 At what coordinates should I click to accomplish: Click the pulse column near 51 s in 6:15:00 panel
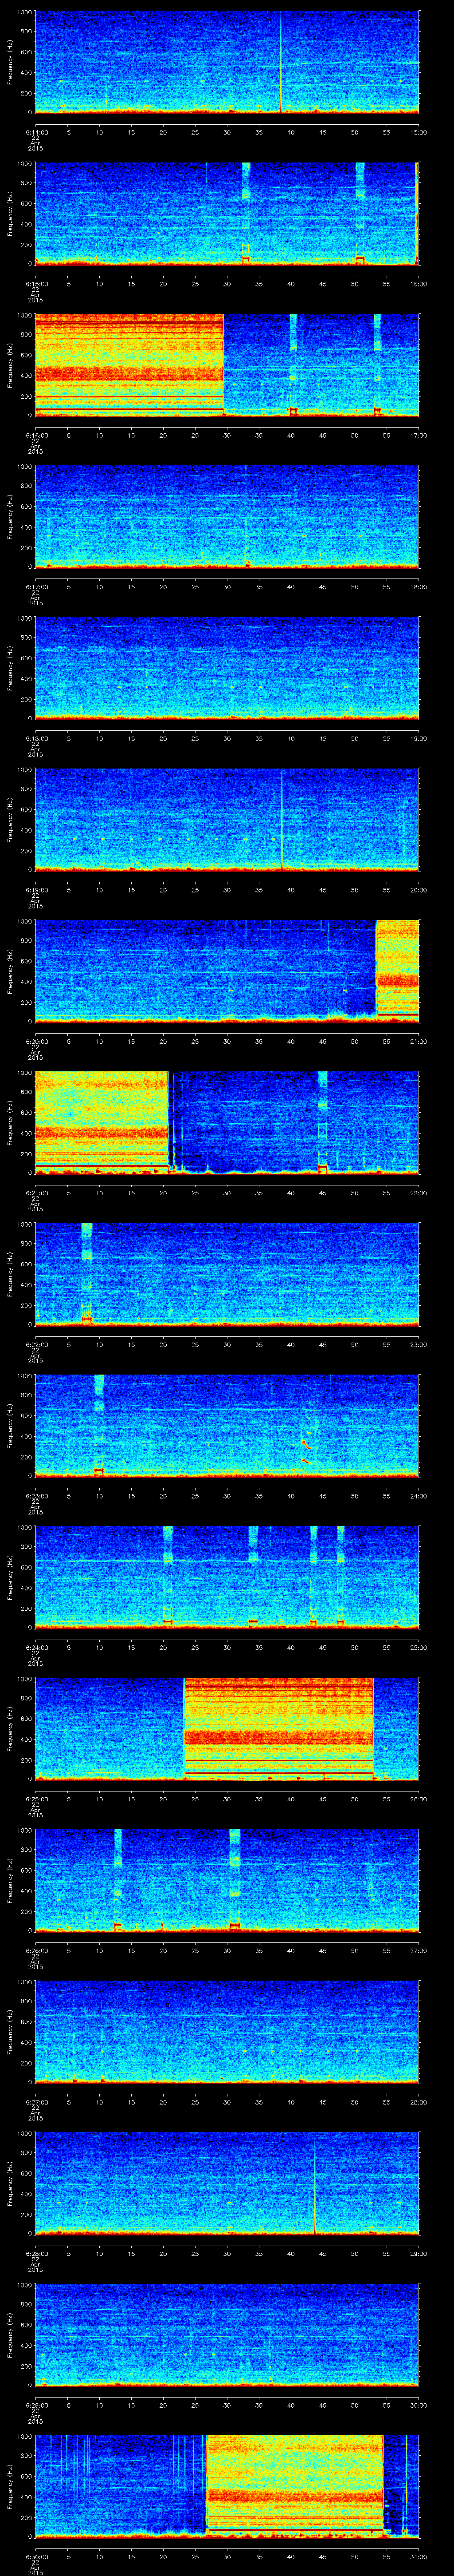[x=360, y=213]
